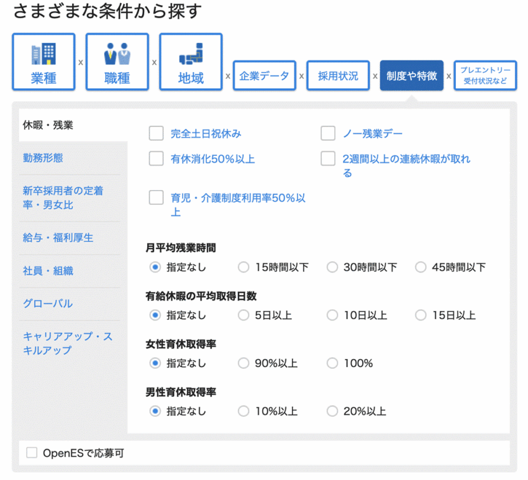Check the 完全土日祝休み checkbox
This screenshot has width=528, height=480.
click(156, 134)
